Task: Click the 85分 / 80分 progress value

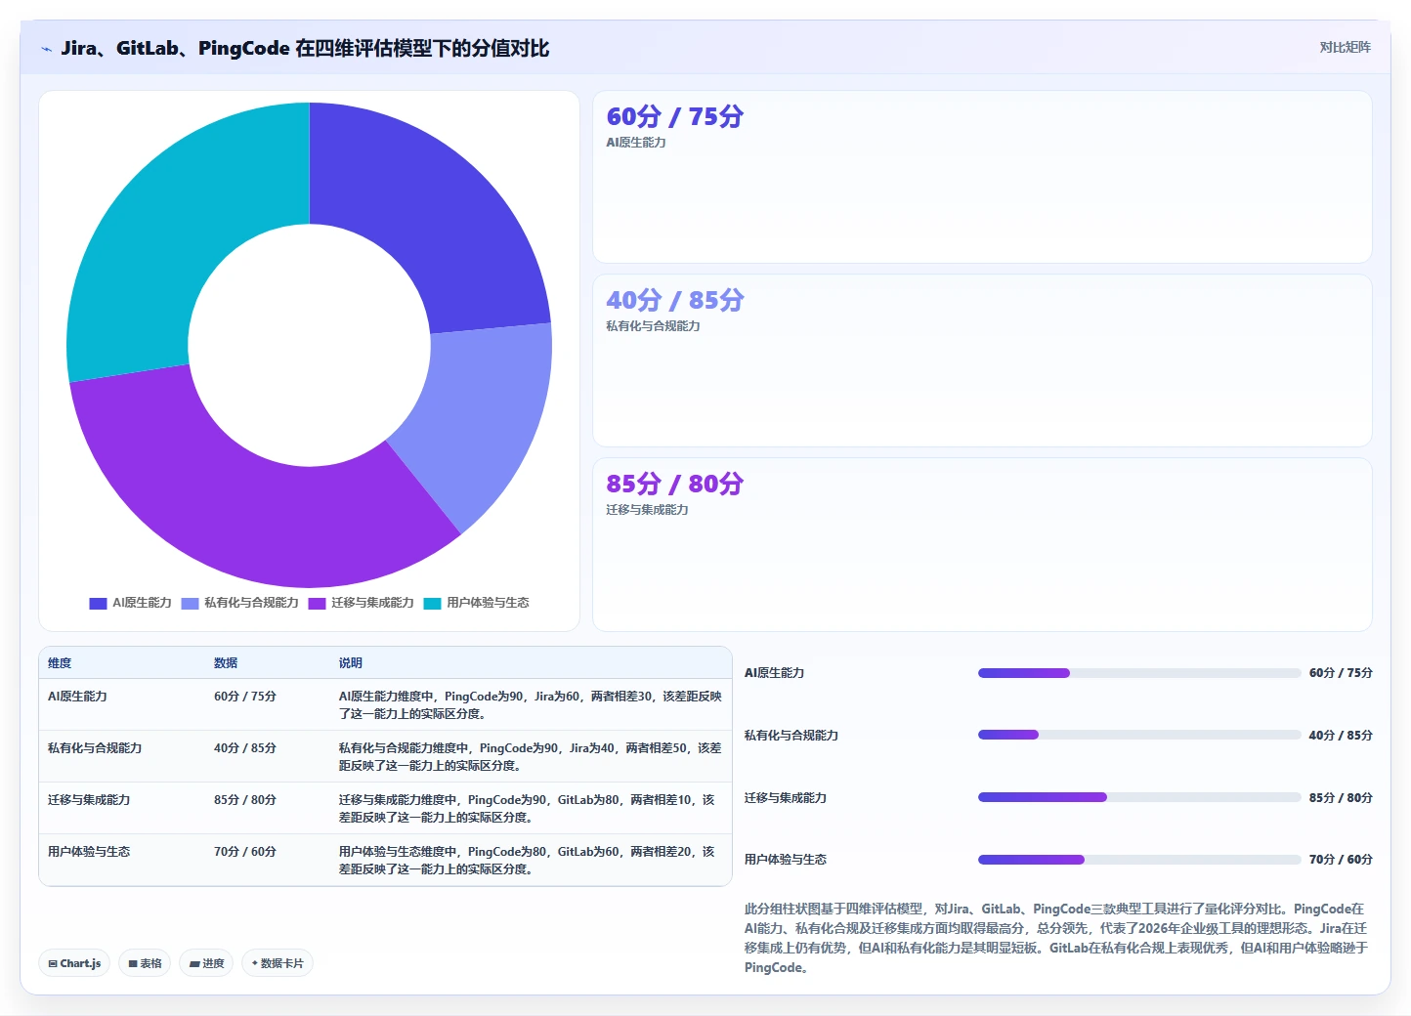Action: tap(1341, 798)
